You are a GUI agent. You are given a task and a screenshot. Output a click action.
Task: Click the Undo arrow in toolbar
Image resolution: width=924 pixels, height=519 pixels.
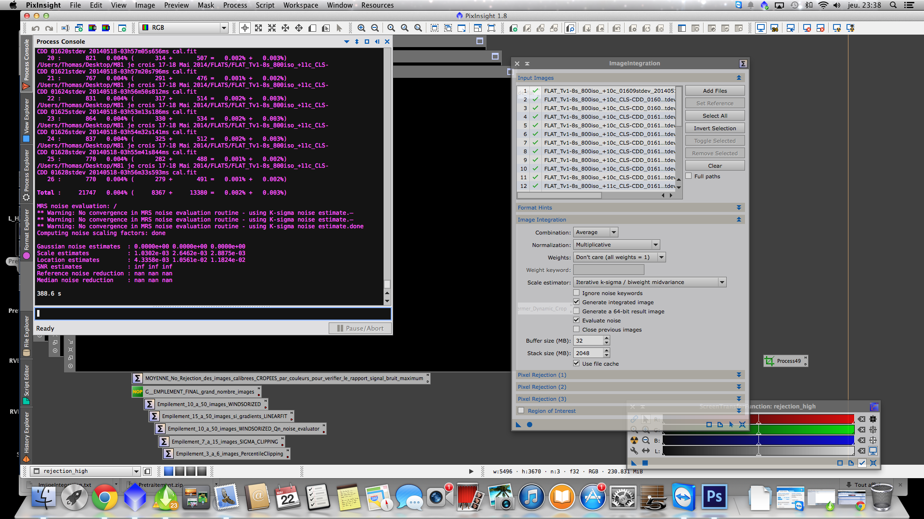click(x=36, y=28)
